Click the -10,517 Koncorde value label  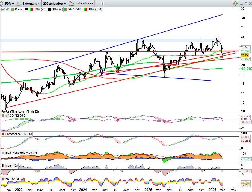pyautogui.click(x=246, y=159)
